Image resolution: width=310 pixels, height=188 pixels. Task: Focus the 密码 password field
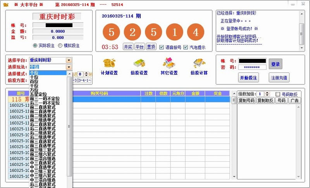click(252, 67)
